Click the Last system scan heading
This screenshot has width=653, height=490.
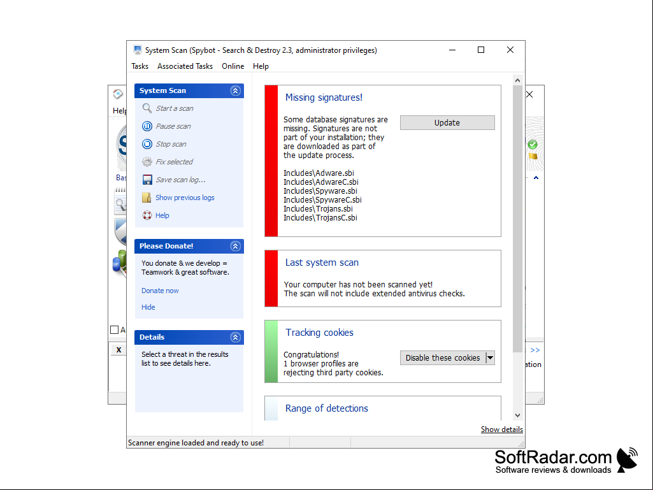(322, 263)
